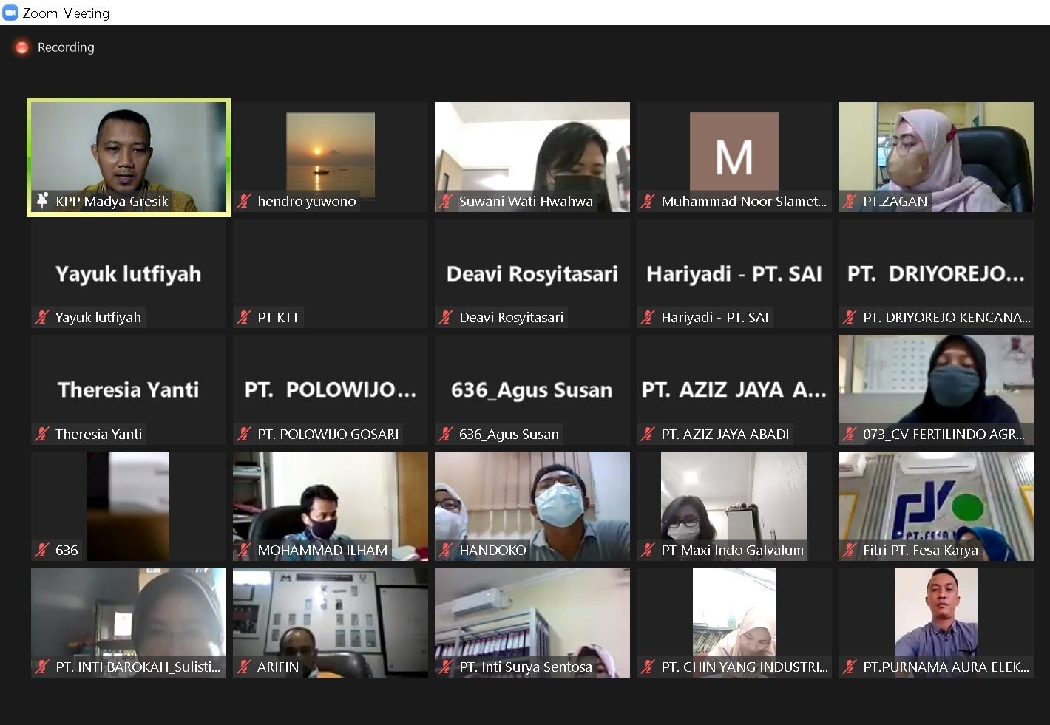This screenshot has height=725, width=1050.
Task: Click the Recording status text label
Action: click(66, 47)
